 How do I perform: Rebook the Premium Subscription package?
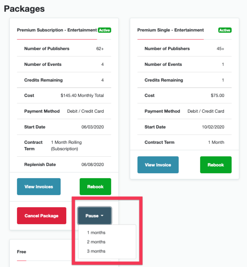(95, 187)
